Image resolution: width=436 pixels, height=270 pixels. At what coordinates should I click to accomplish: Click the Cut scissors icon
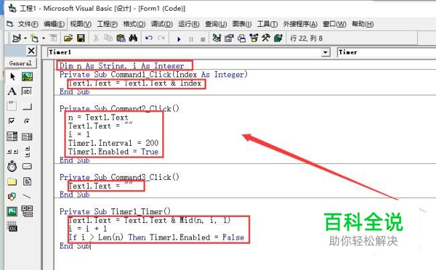click(x=96, y=38)
